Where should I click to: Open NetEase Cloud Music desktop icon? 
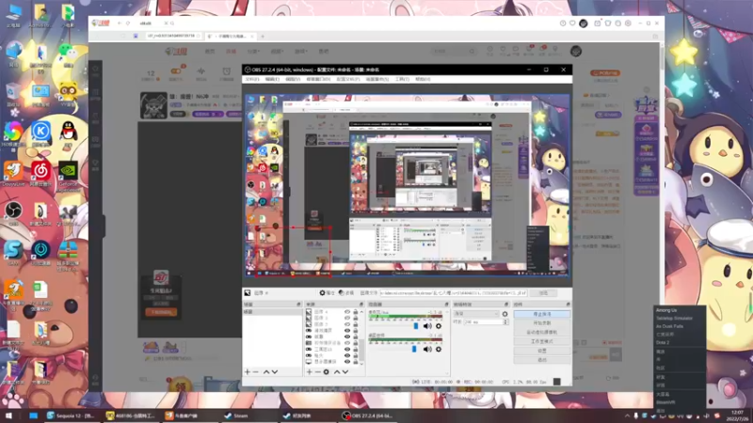(x=40, y=173)
